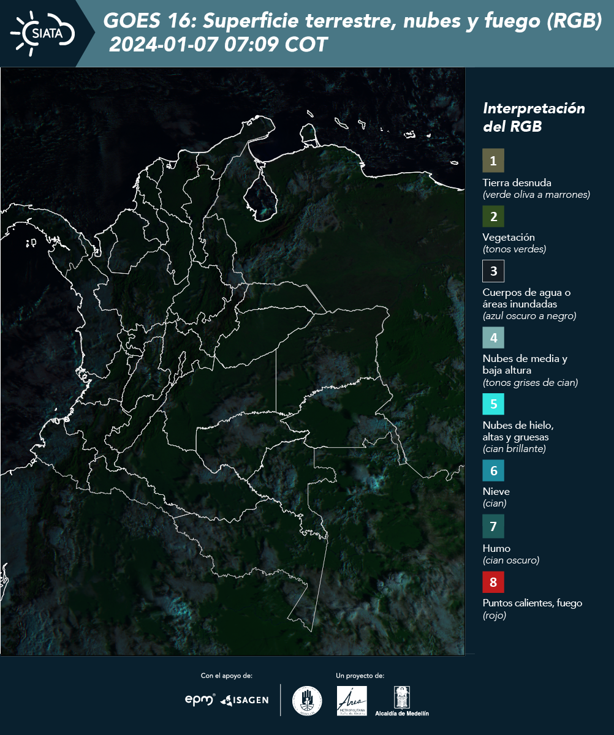Click '(azul oscuro a negro)' text
The width and height of the screenshot is (614, 735).
click(x=529, y=316)
